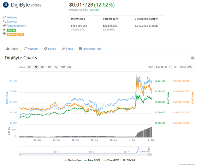This screenshot has width=202, height=165.
Task: Click circulating supply 8,742,253,657 DGB
Action: tap(146, 26)
